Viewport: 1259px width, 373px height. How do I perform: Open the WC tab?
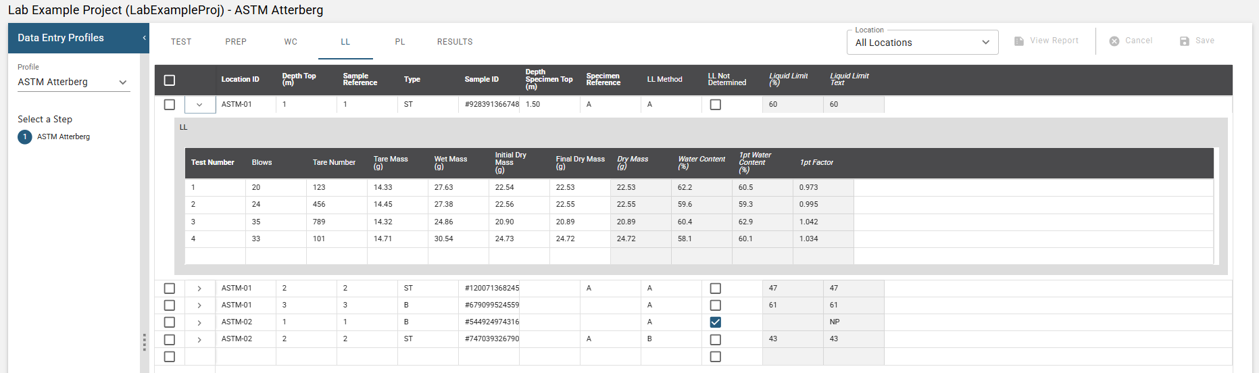point(291,42)
